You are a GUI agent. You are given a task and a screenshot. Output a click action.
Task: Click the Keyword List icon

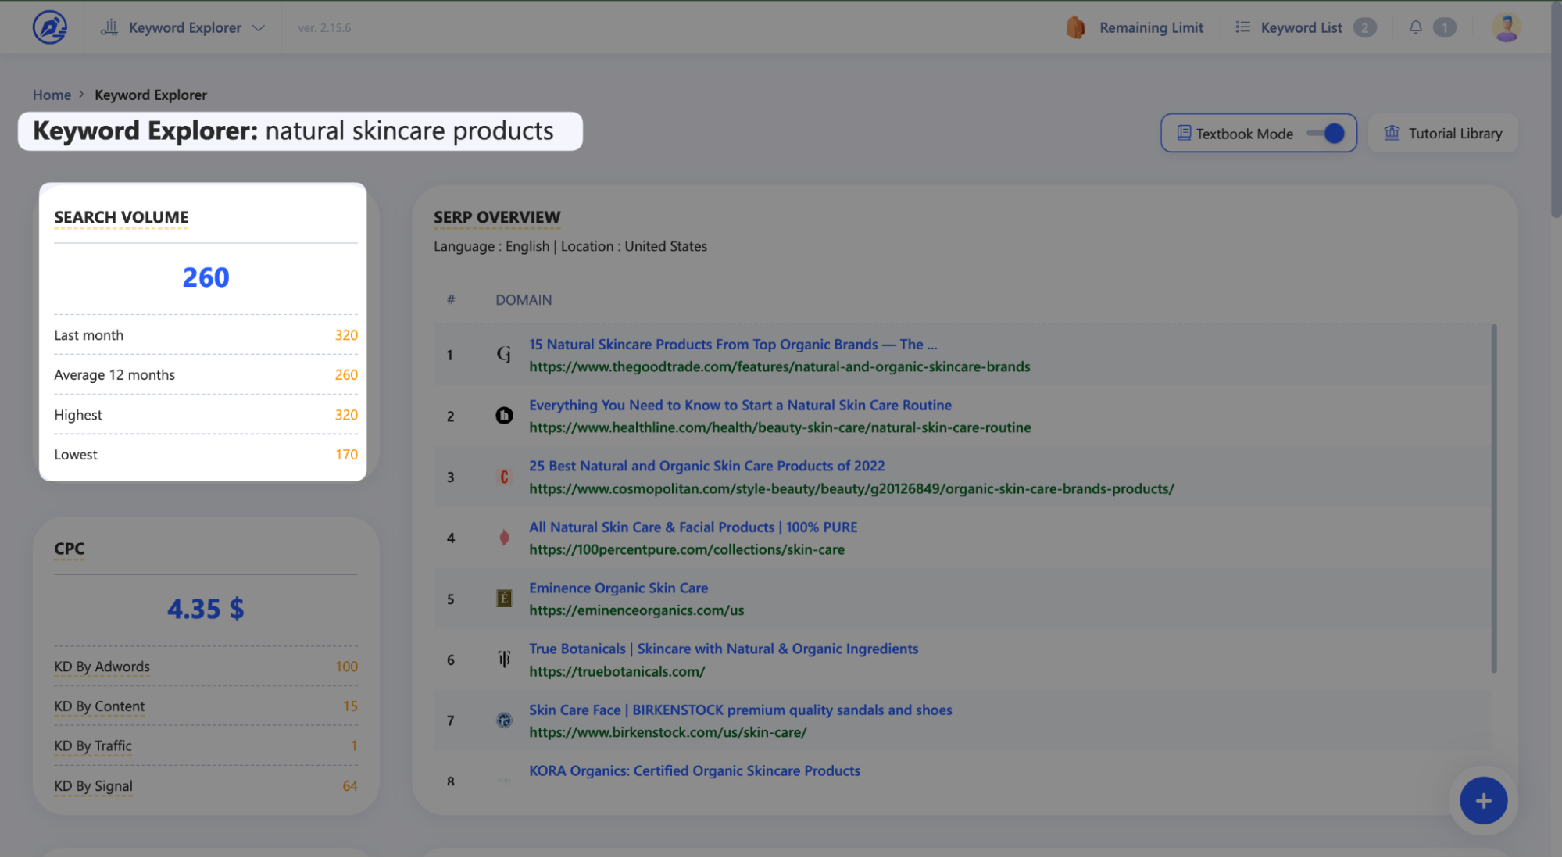point(1242,27)
